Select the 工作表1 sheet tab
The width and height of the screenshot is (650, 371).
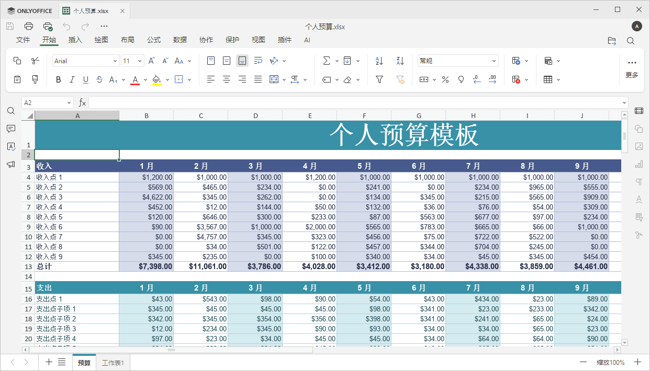[112, 362]
